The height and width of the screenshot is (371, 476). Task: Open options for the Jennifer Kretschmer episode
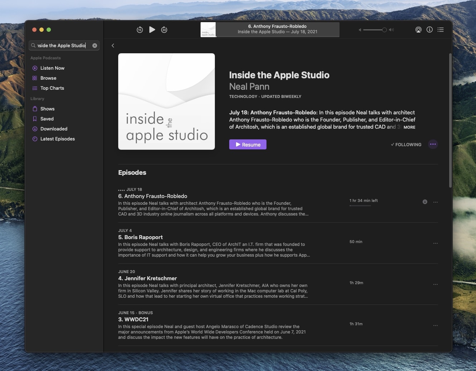(x=436, y=284)
